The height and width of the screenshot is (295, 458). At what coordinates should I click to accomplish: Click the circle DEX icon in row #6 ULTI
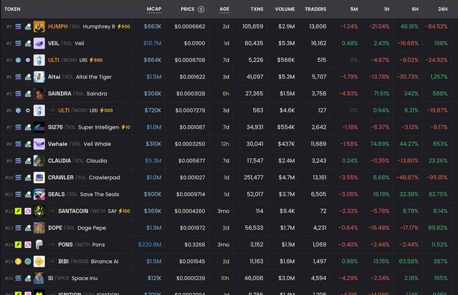28,110
